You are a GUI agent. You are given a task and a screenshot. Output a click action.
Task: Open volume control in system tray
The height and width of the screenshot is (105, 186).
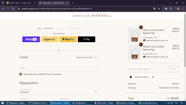169,103
